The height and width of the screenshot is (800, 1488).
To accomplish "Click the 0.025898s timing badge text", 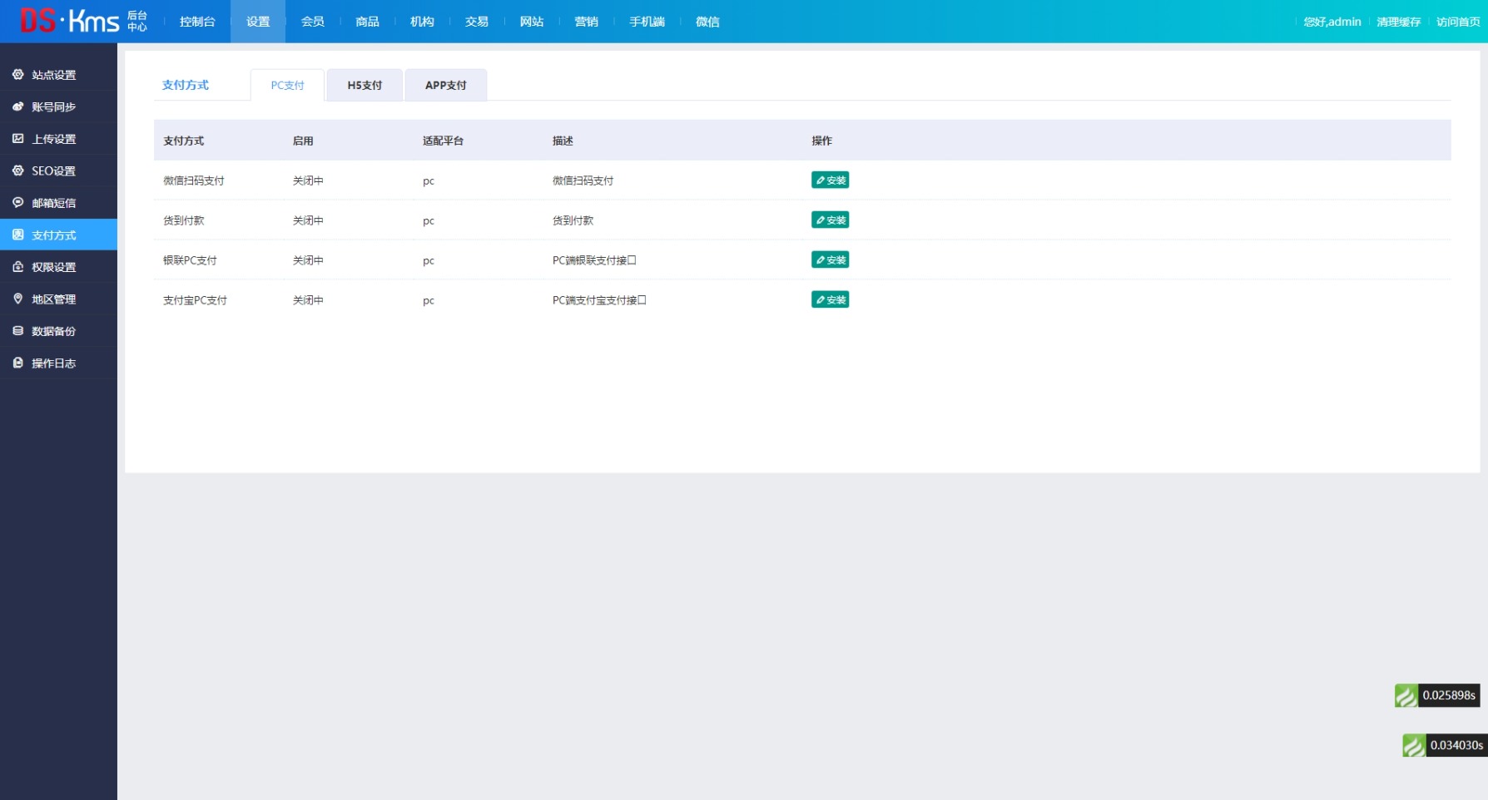I will (1449, 695).
